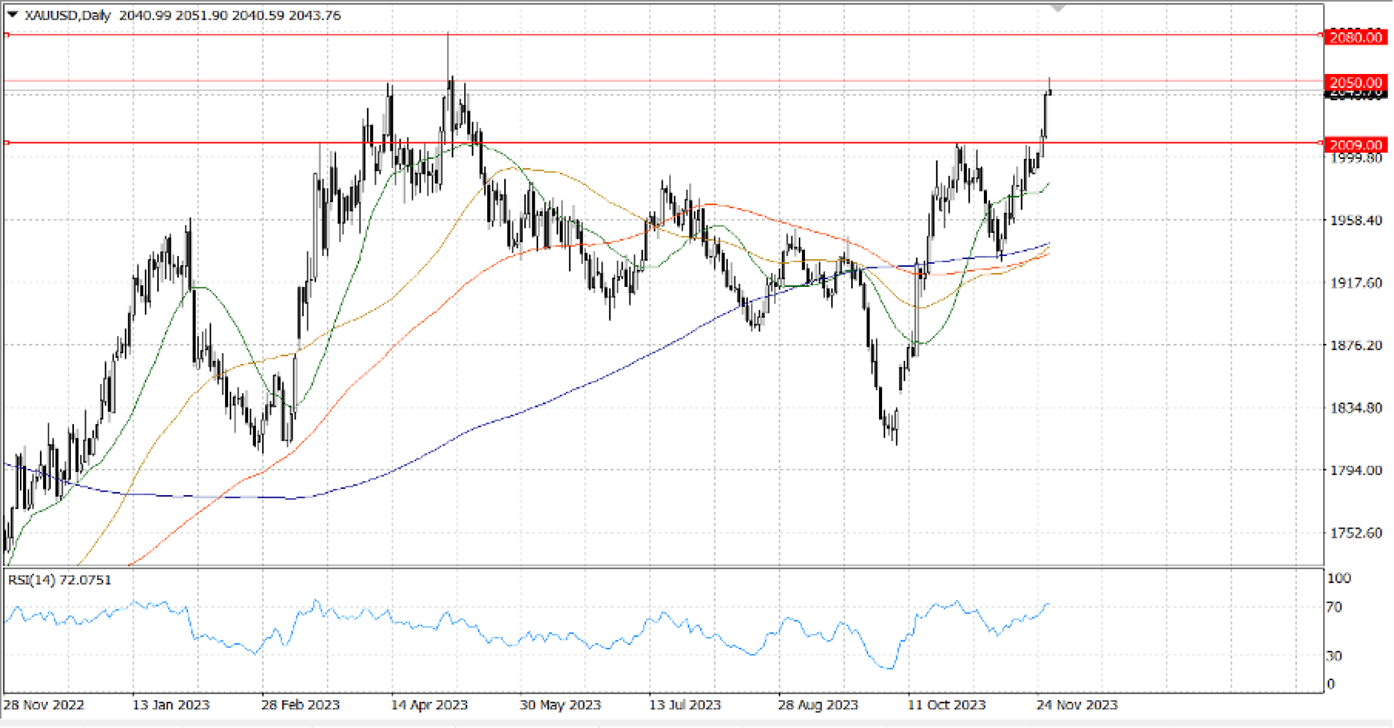The height and width of the screenshot is (728, 1394).
Task: Click the XAUUSD,Daily symbol title text
Action: click(67, 15)
